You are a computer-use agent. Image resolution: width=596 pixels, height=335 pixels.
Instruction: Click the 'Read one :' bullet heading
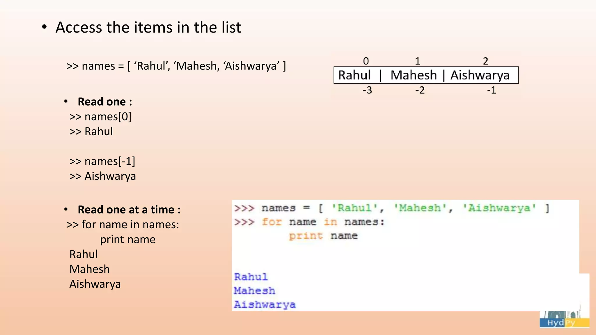[105, 102]
